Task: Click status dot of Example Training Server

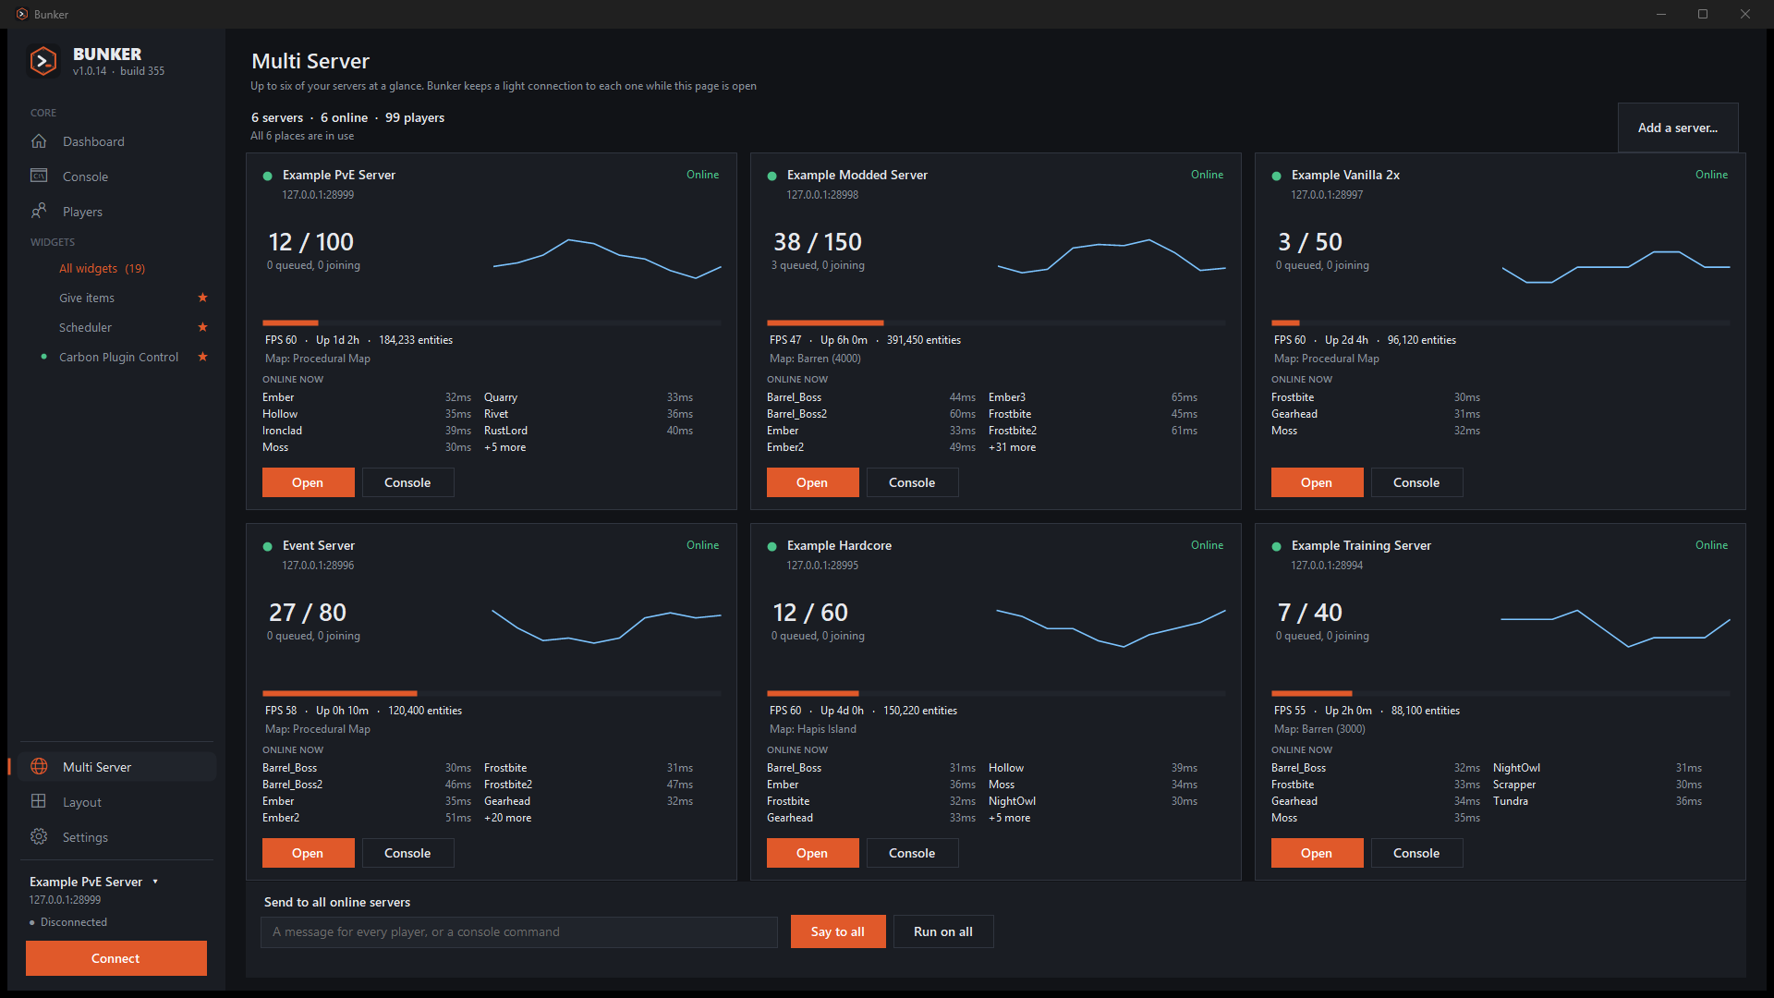Action: (x=1277, y=546)
